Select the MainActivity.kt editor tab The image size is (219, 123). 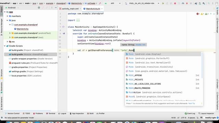pos(93,9)
